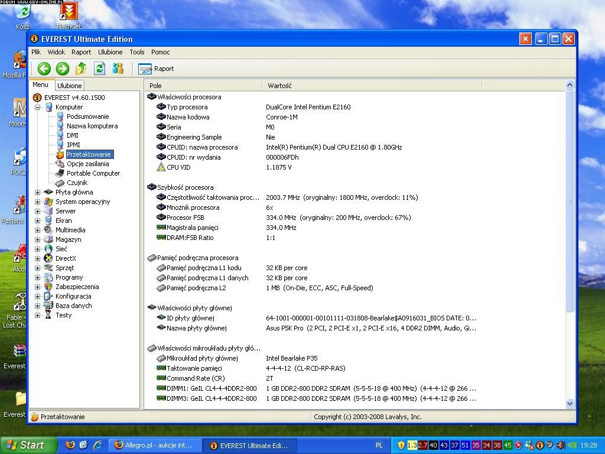
Task: Go up one level in EVEREST toolbar
Action: pyautogui.click(x=81, y=69)
